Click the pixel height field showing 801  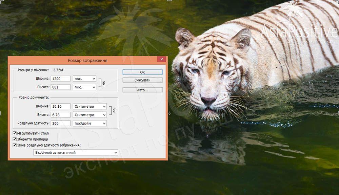pos(61,87)
